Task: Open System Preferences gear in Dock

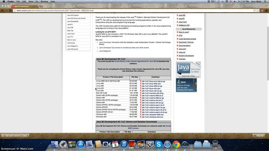Action: [150, 144]
